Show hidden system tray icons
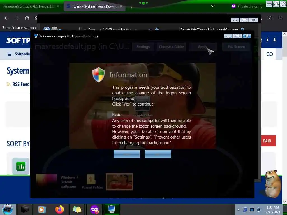This screenshot has height=215, width=287. click(x=238, y=210)
